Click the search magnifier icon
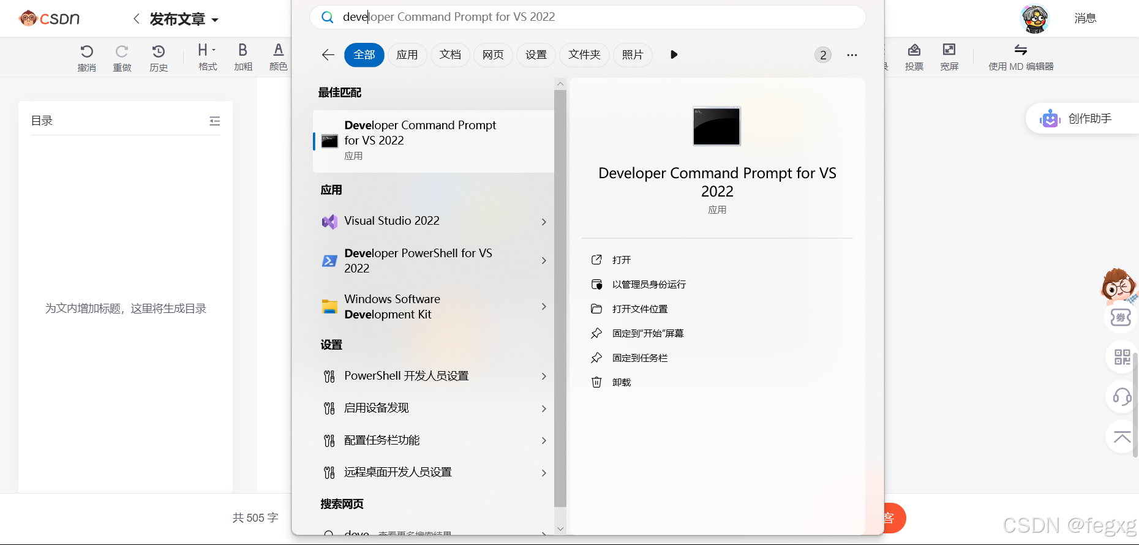Screen dimensions: 1139x545 pos(328,17)
